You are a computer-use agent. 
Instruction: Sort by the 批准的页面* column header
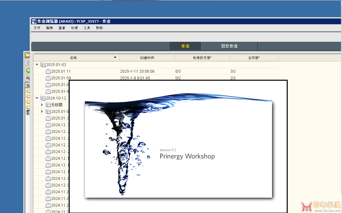[x=202, y=58]
